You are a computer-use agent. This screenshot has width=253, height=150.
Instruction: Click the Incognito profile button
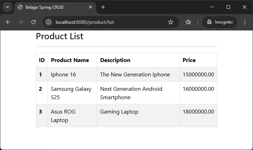click(220, 22)
